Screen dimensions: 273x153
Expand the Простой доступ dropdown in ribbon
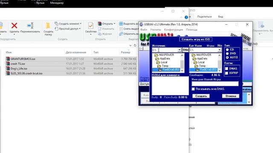(80, 29)
